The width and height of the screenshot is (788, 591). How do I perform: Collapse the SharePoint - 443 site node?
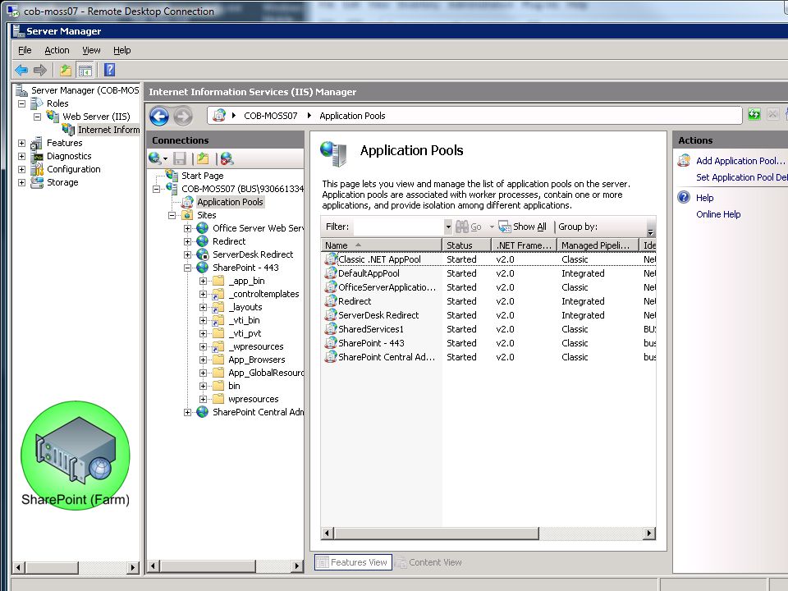pos(187,268)
